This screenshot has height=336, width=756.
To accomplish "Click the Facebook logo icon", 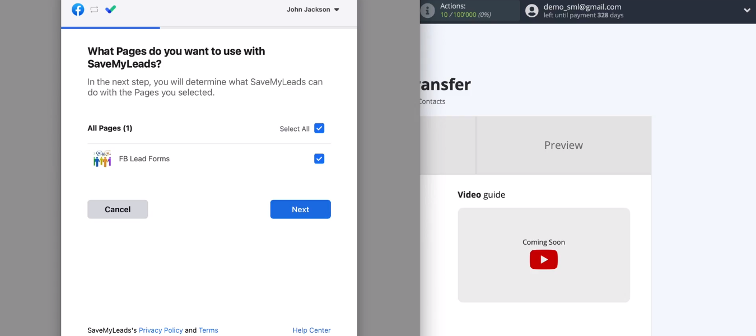I will [x=78, y=10].
